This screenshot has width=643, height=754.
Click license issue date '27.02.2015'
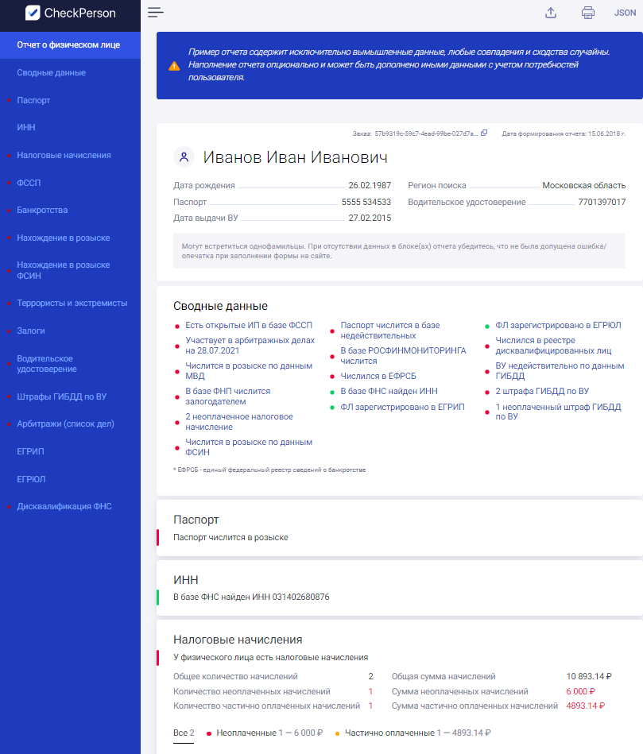[370, 218]
